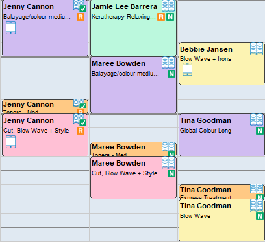Click the mobile icon on Jenny Cannon's Balayage appointment
The image size is (265, 242).
pyautogui.click(x=10, y=28)
